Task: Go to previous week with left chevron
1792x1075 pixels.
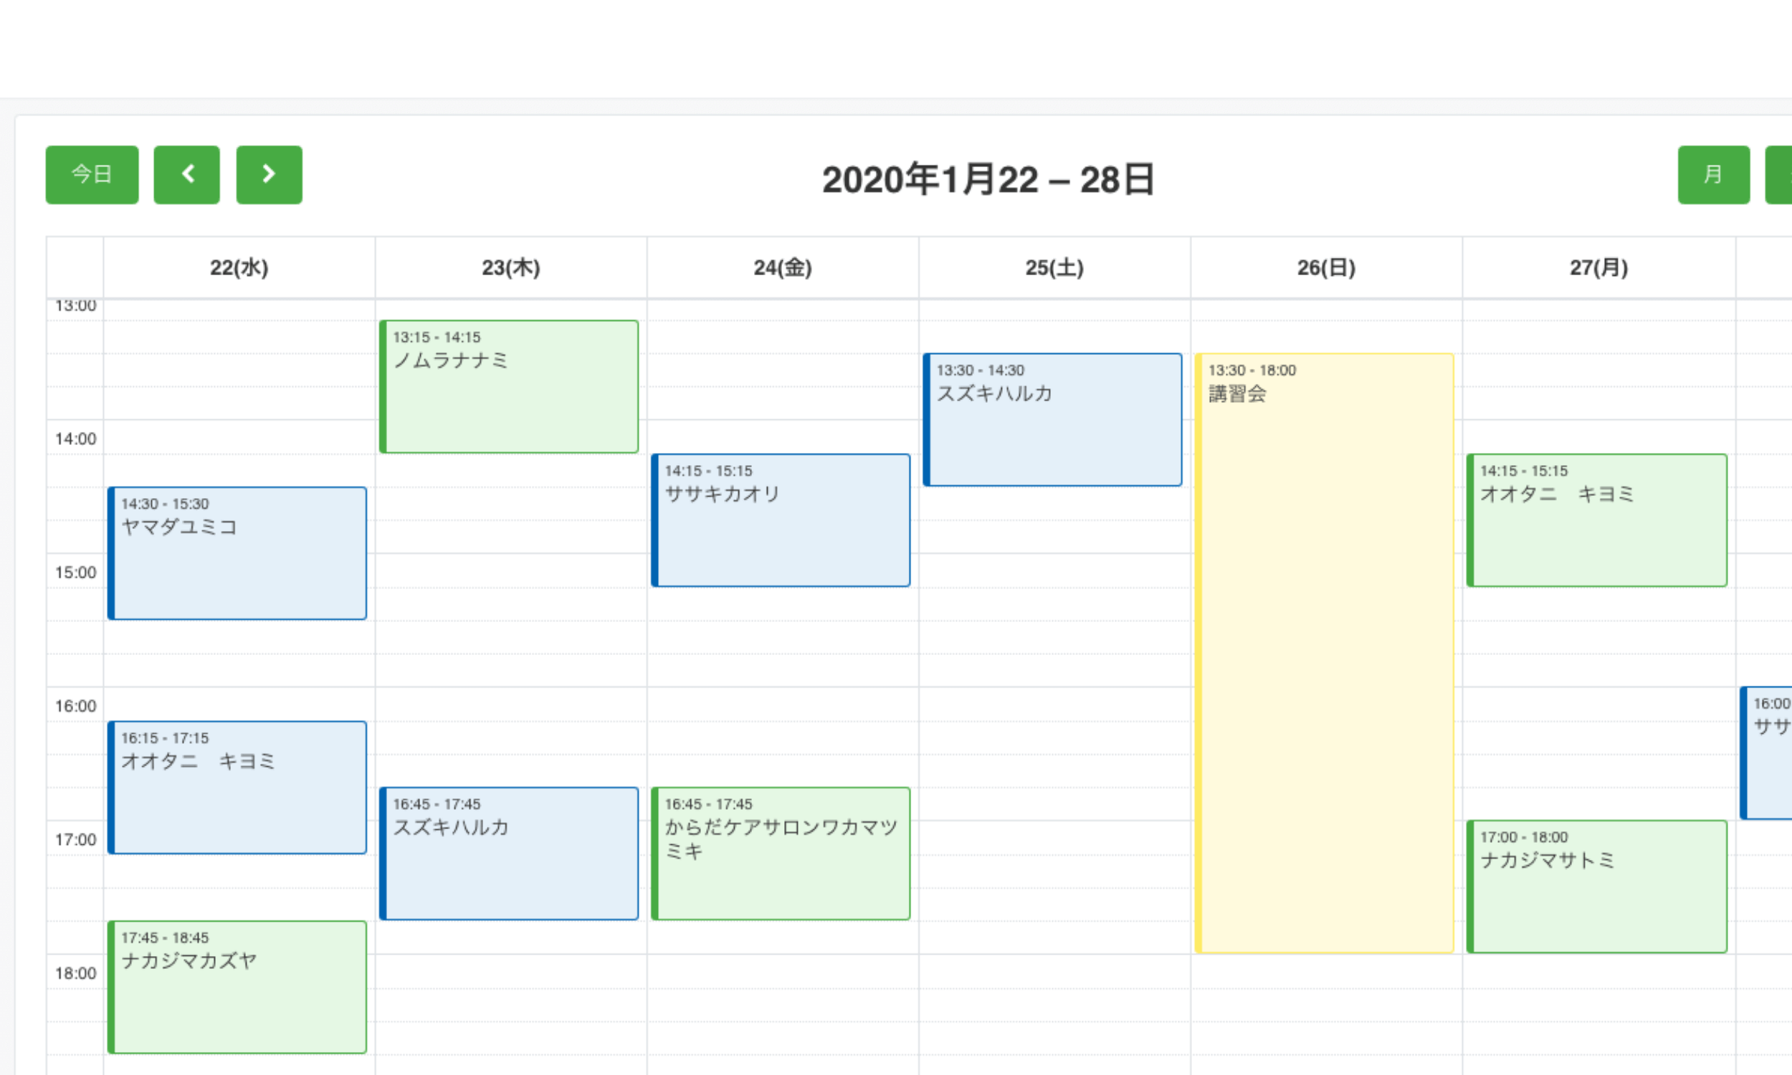Action: (x=187, y=175)
